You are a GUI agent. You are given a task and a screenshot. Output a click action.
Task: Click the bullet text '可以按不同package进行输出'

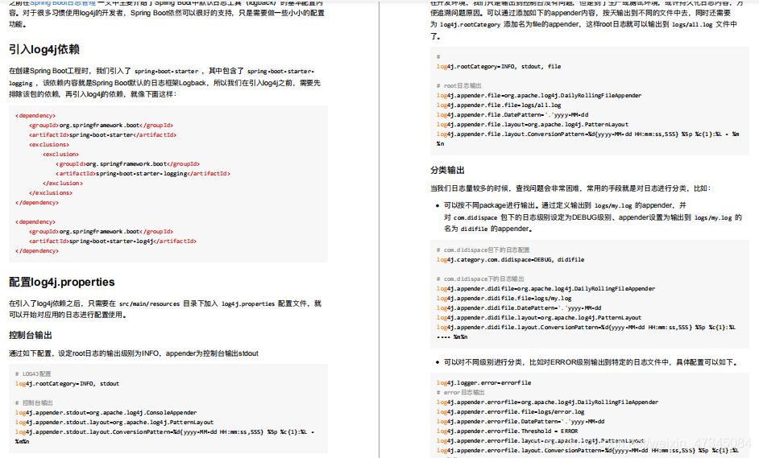pos(491,205)
